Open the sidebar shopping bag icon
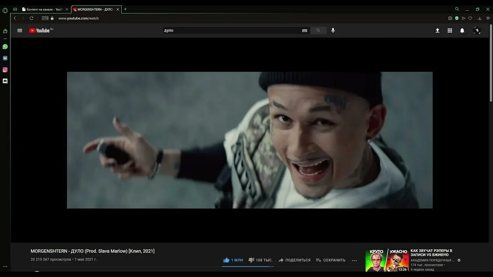The height and width of the screenshot is (277, 493). point(5,31)
